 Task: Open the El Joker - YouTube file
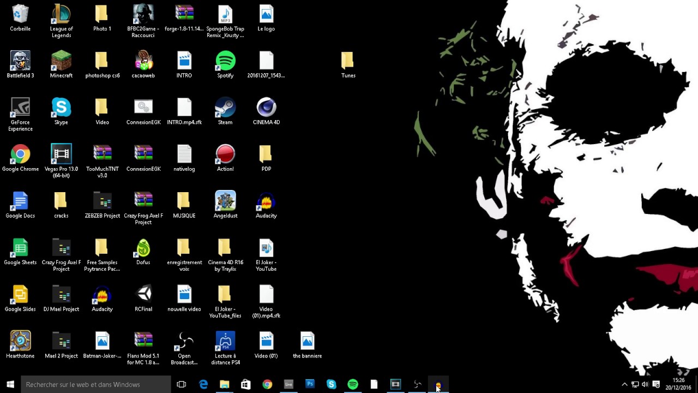point(266,255)
